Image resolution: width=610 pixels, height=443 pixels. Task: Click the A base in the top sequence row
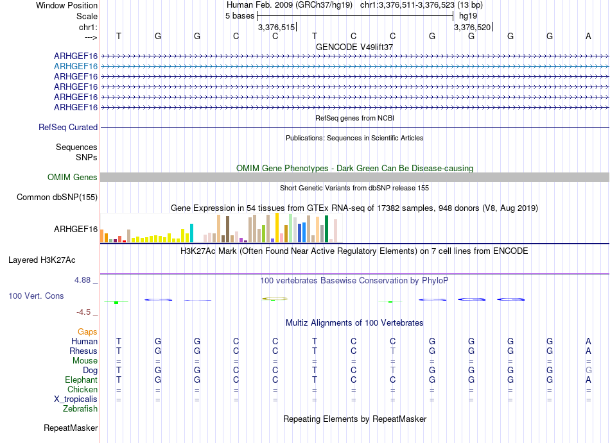click(x=588, y=36)
